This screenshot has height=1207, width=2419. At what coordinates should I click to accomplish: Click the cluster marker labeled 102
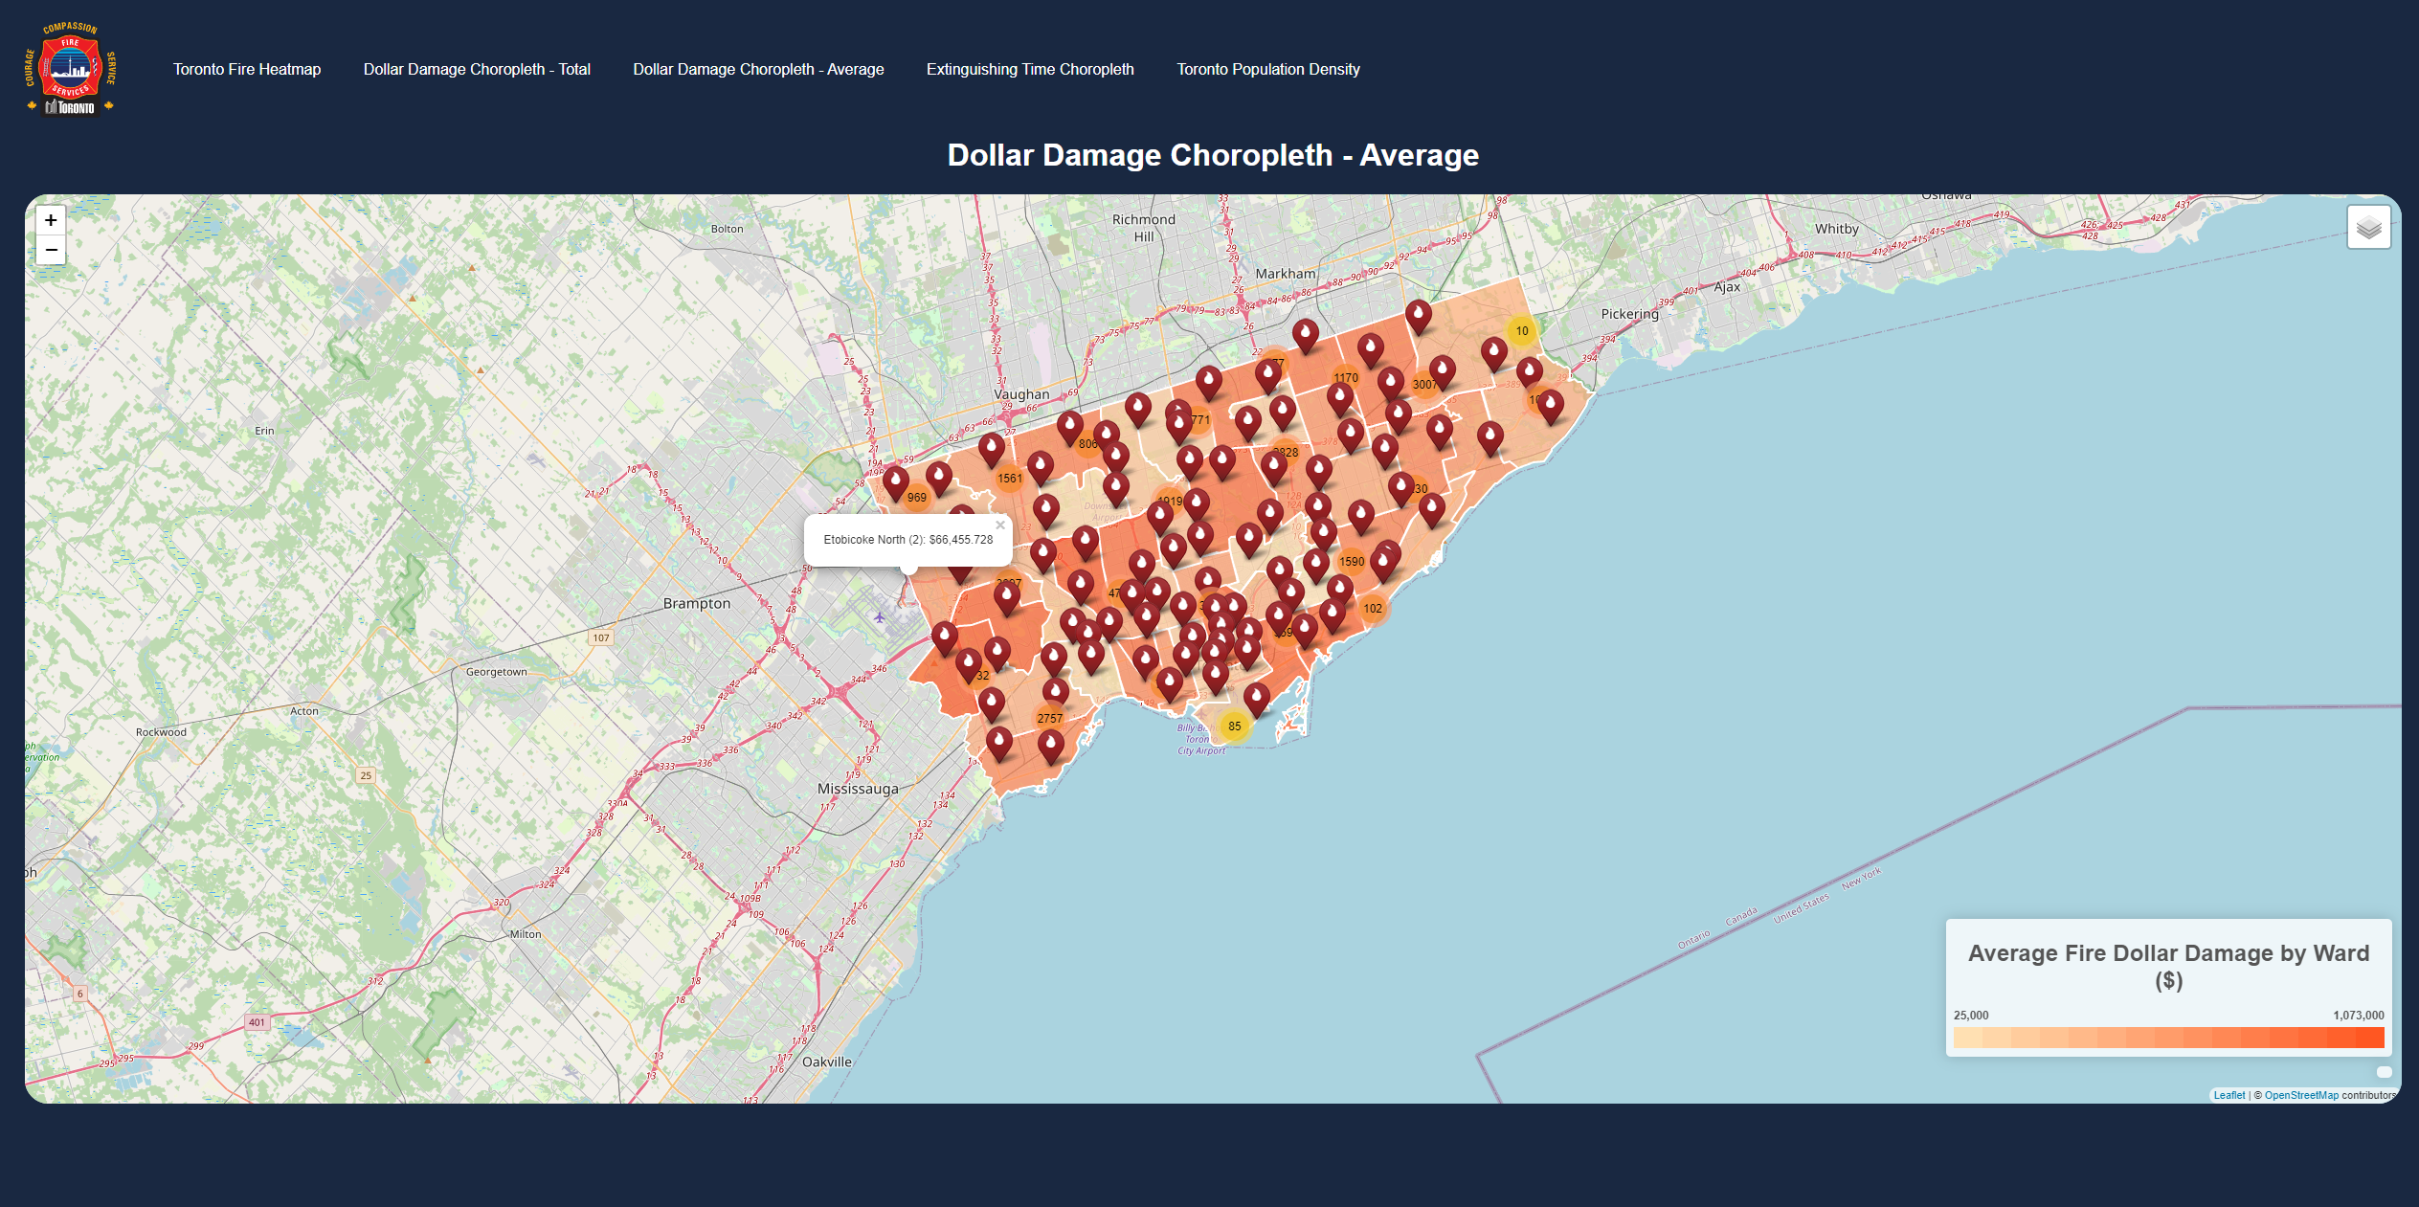coord(1373,608)
